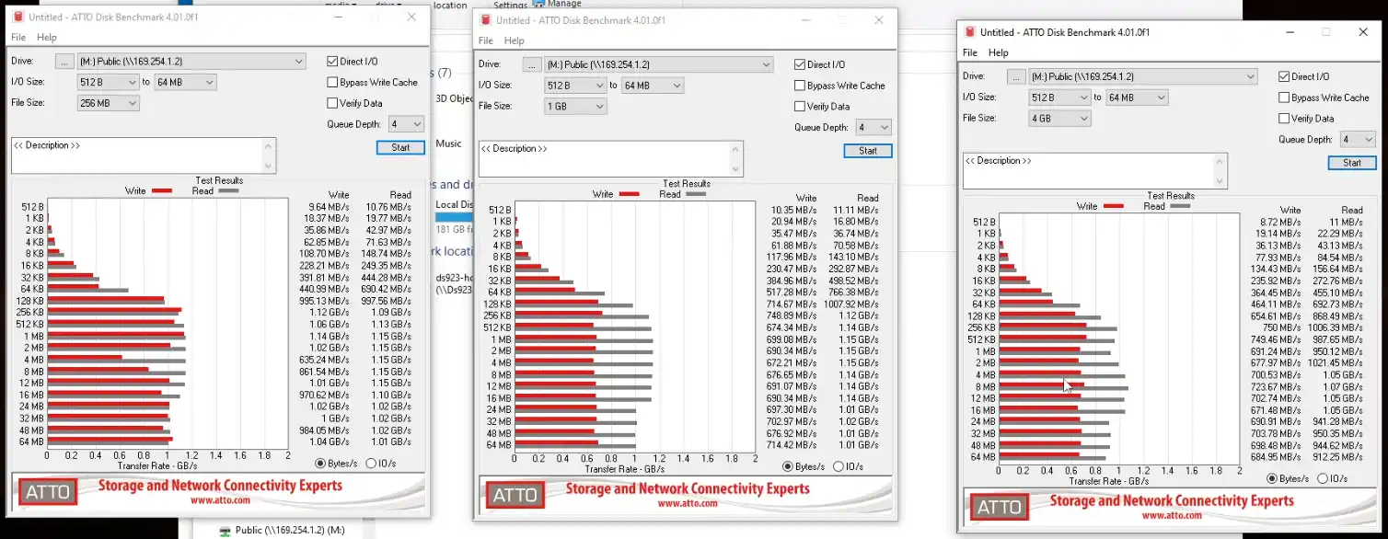Open the 256 MB File Size dropdown
Viewport: 1388px width, 539px height.
tap(108, 103)
